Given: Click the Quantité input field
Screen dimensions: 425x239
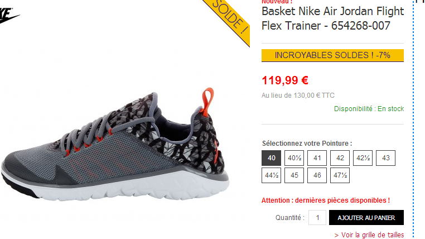Looking at the screenshot, I should pos(317,218).
